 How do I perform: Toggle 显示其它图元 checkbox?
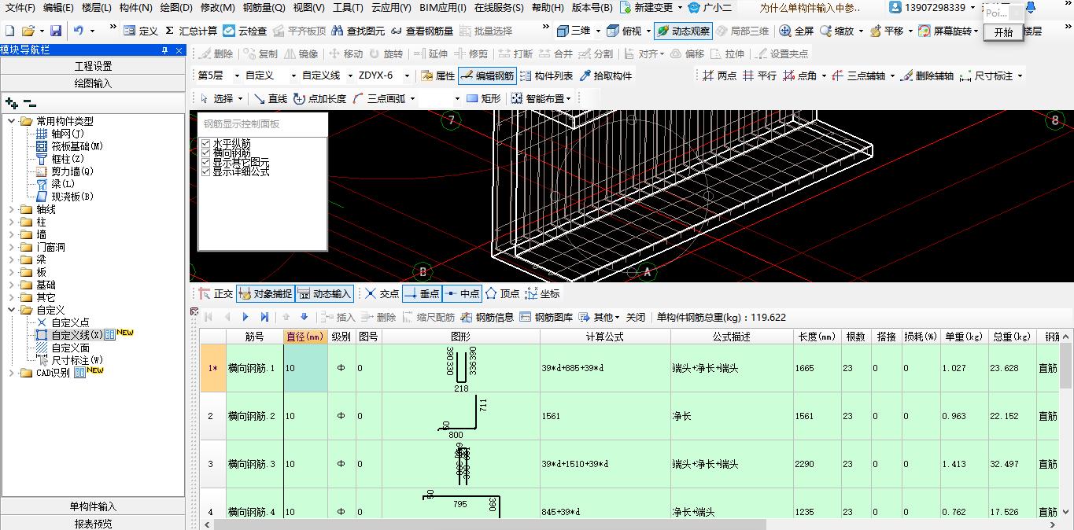pyautogui.click(x=206, y=162)
